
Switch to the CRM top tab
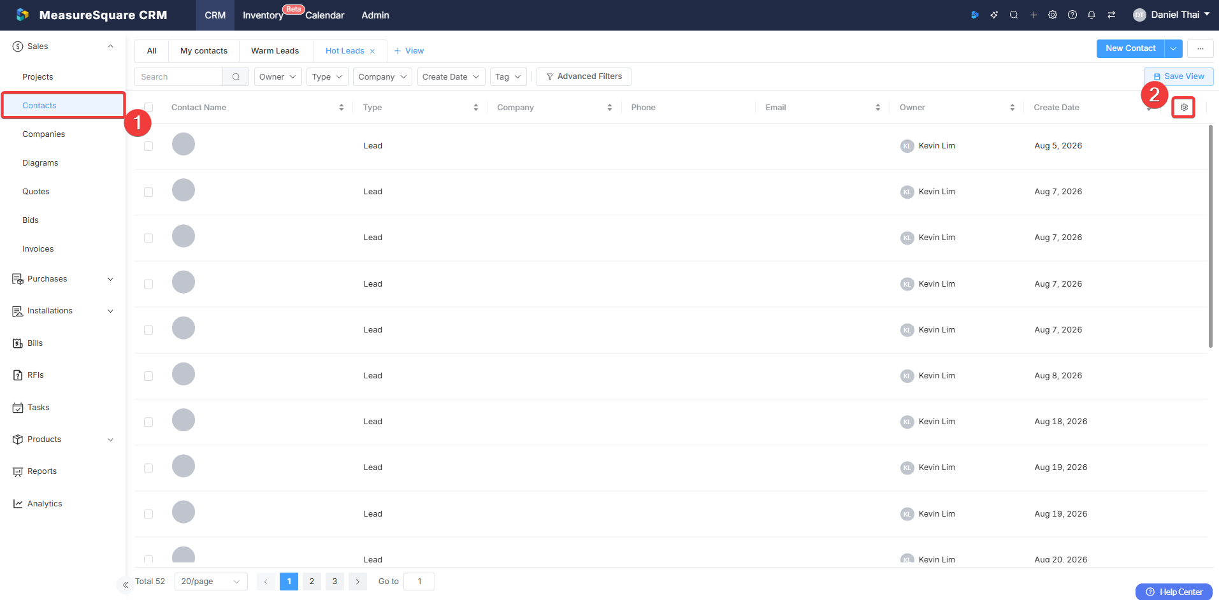point(215,15)
